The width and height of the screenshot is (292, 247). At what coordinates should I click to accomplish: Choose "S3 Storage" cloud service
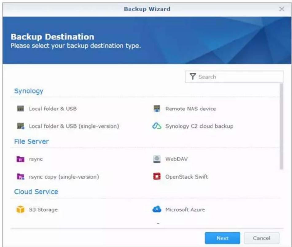[x=43, y=210]
